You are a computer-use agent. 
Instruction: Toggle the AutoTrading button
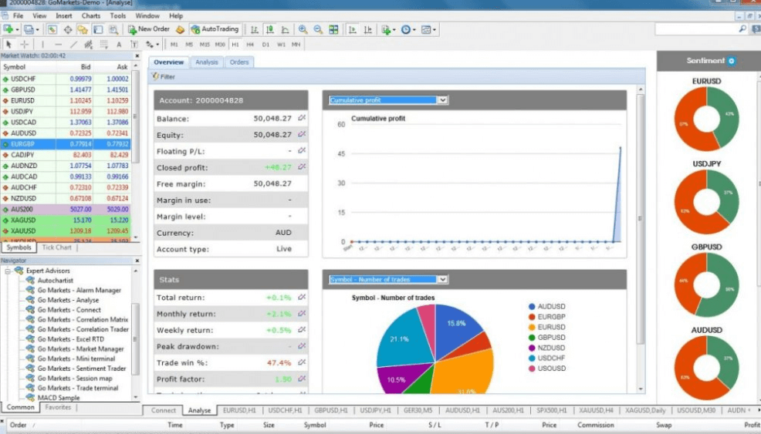coord(215,29)
